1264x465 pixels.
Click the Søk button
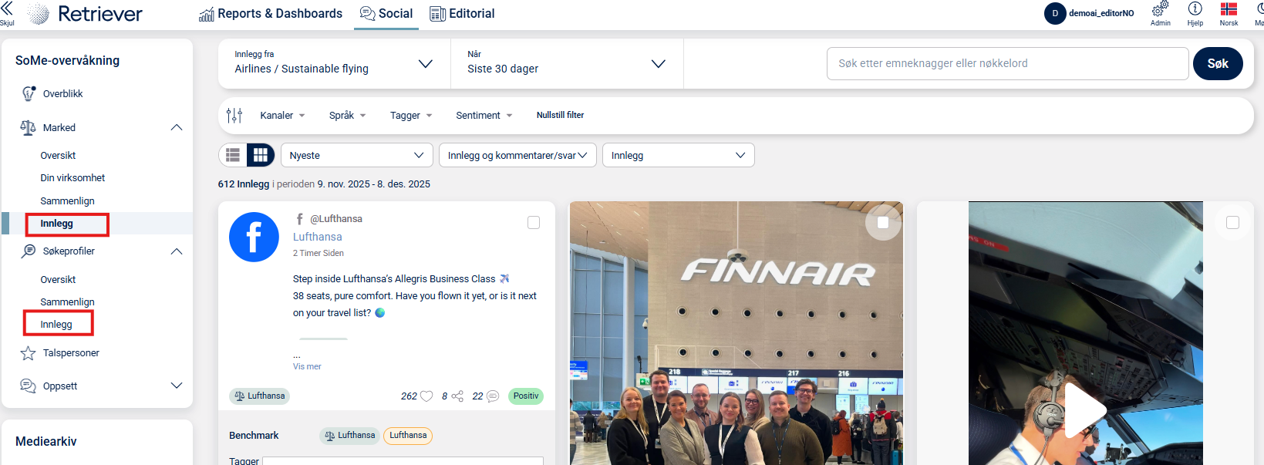coord(1218,63)
